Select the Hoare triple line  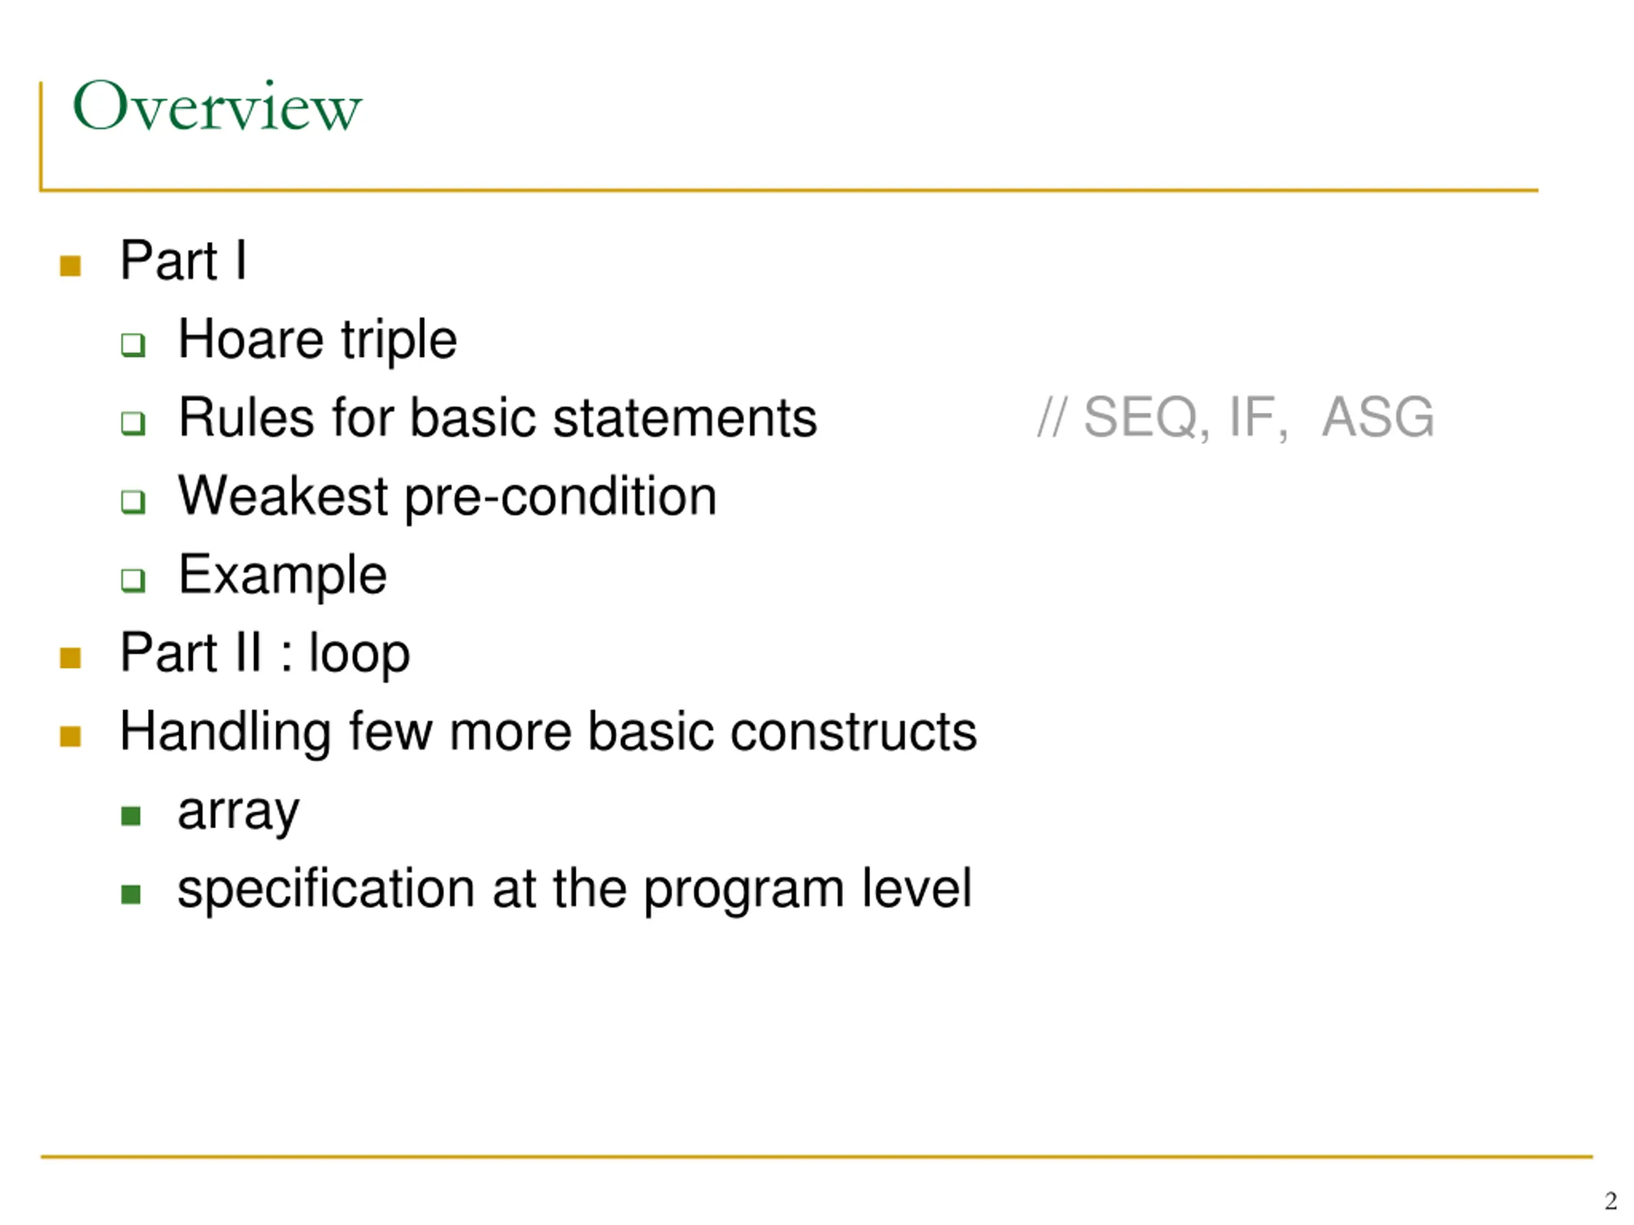(x=318, y=341)
